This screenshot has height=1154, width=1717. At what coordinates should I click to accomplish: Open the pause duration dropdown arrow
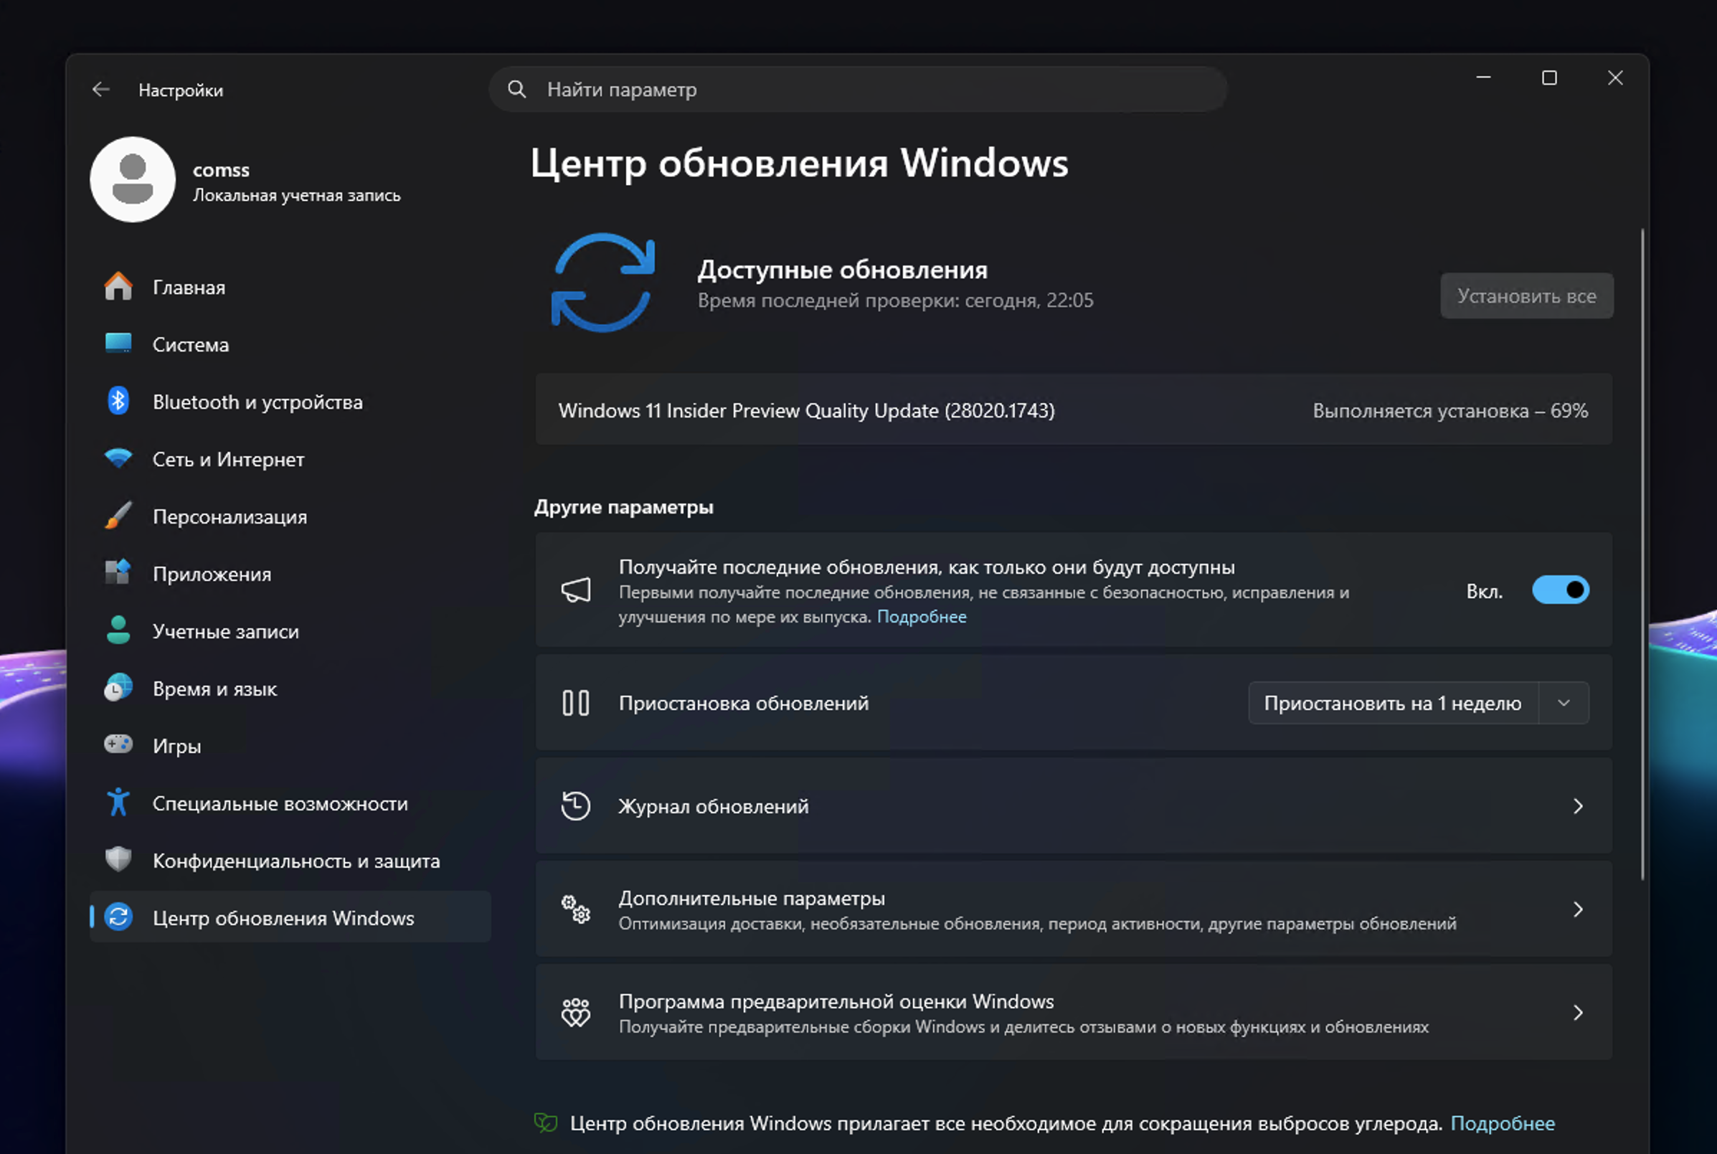(x=1564, y=703)
